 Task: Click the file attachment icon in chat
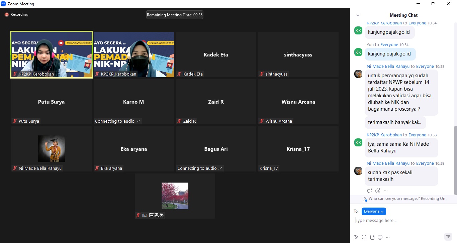[372, 237]
